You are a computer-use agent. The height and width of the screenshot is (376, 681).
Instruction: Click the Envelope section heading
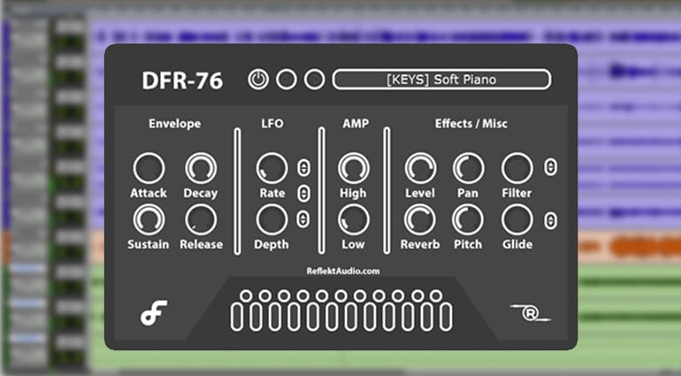tap(174, 124)
